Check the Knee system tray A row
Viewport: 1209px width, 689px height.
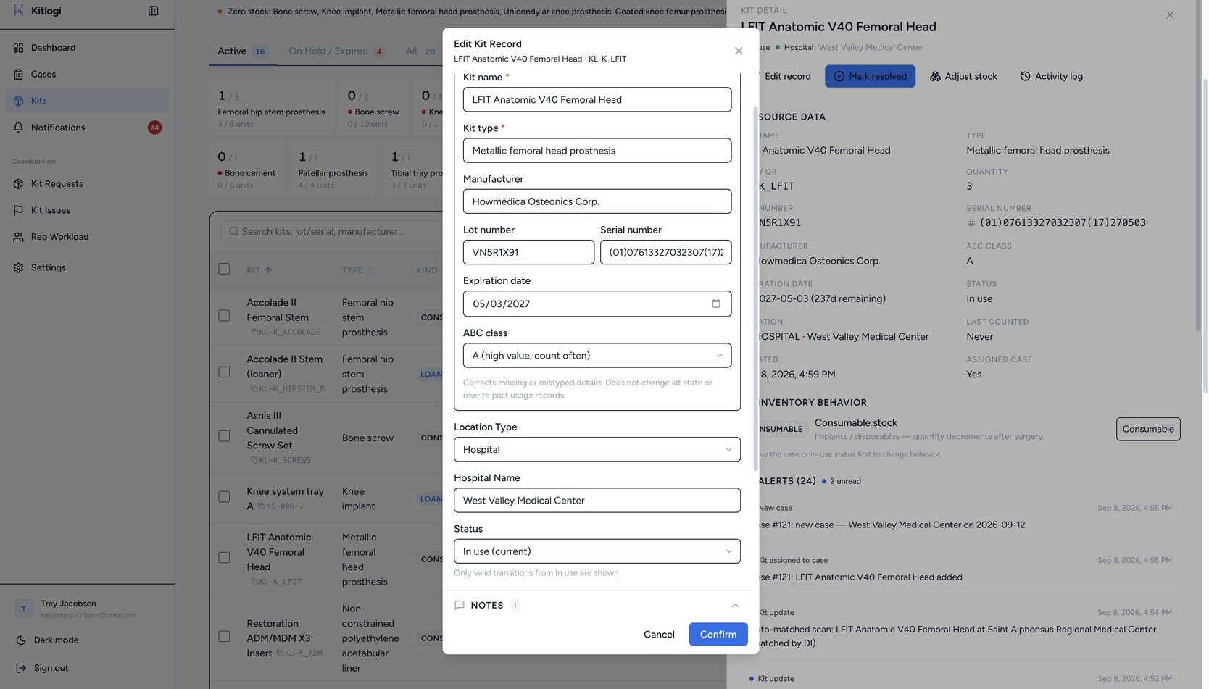224,497
